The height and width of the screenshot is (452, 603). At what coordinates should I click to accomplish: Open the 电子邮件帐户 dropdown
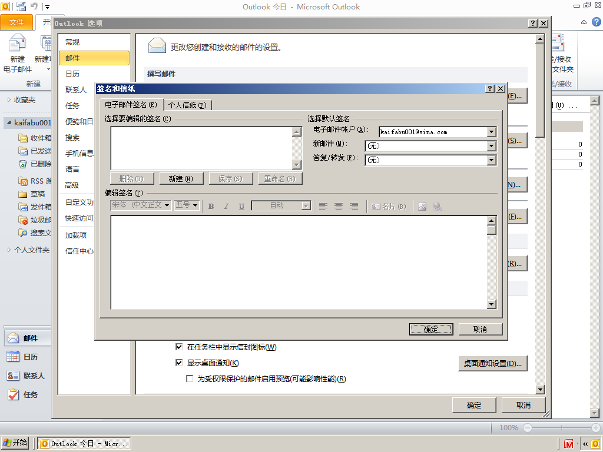tap(492, 132)
